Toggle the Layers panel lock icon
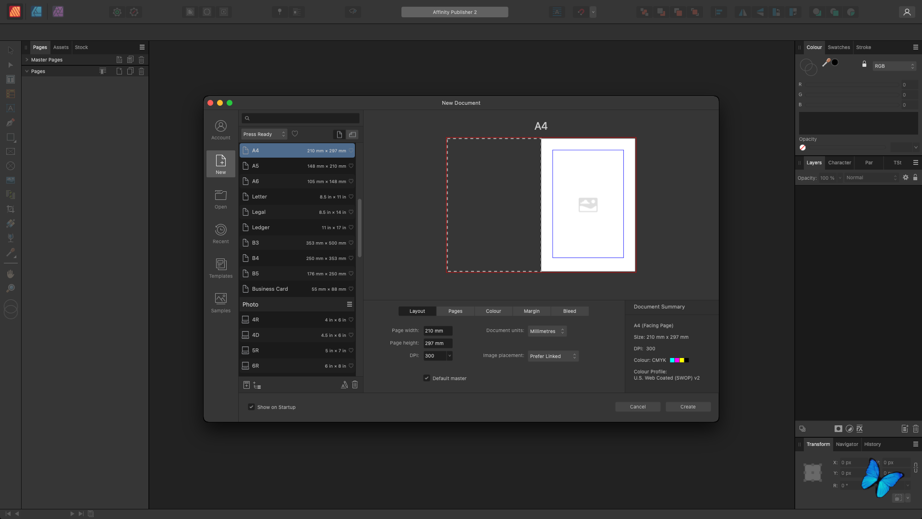This screenshot has height=519, width=922. (x=915, y=177)
